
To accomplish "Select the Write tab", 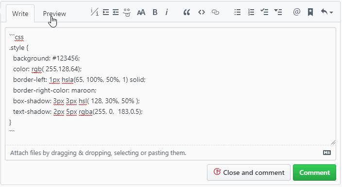I will 20,14.
